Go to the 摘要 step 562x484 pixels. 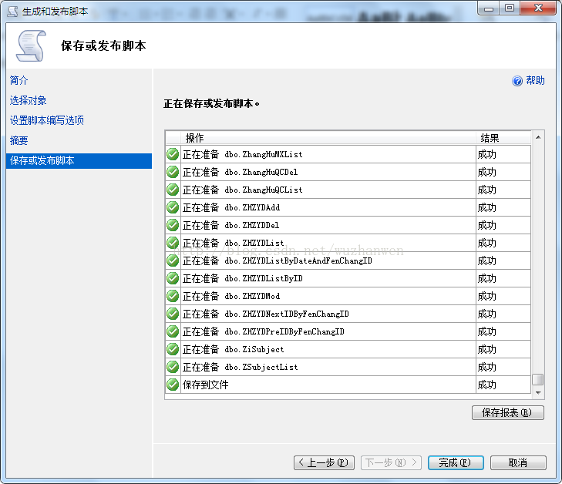pyautogui.click(x=19, y=140)
